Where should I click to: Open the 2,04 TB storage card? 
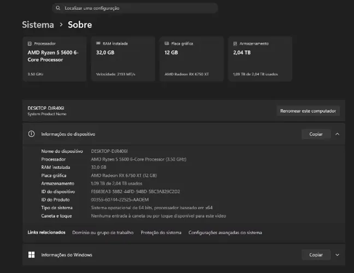click(260, 58)
